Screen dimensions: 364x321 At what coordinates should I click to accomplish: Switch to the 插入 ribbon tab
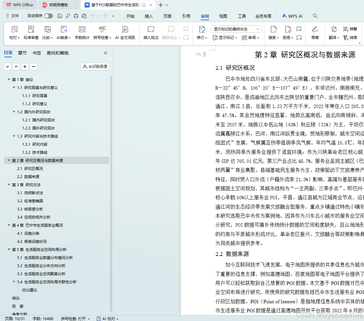click(149, 16)
